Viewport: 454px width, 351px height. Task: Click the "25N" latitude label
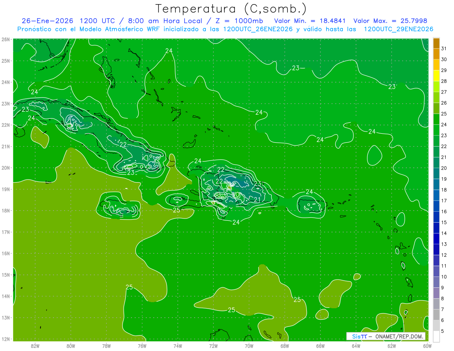pos(6,61)
